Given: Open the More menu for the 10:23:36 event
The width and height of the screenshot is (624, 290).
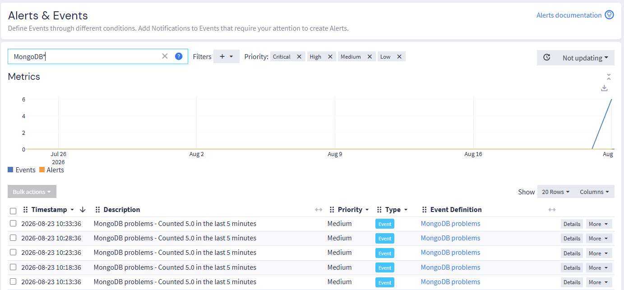Looking at the screenshot, I should [x=599, y=253].
